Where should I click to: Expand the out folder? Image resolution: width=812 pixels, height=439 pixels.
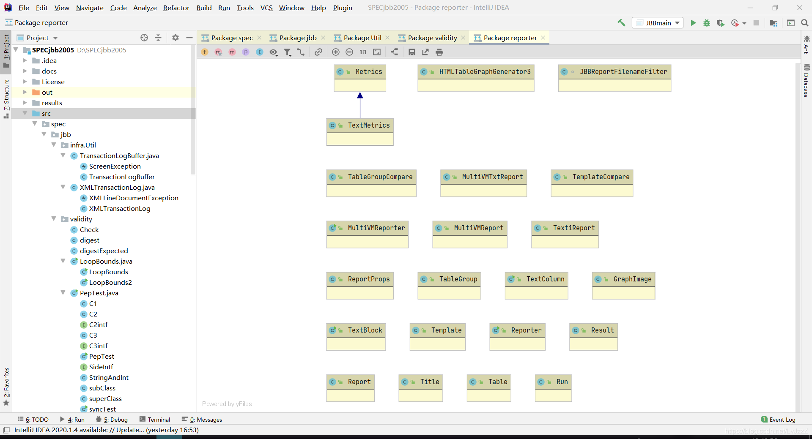pyautogui.click(x=25, y=92)
